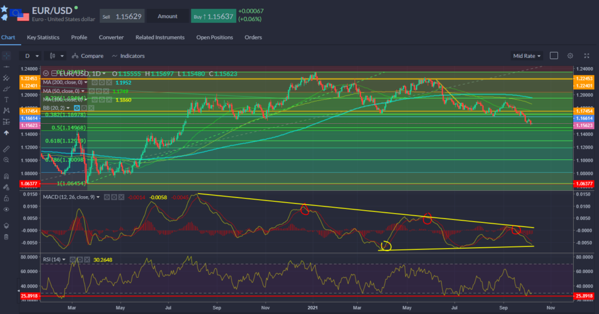Switch to the Key Statistics tab
The width and height of the screenshot is (599, 314).
[43, 37]
